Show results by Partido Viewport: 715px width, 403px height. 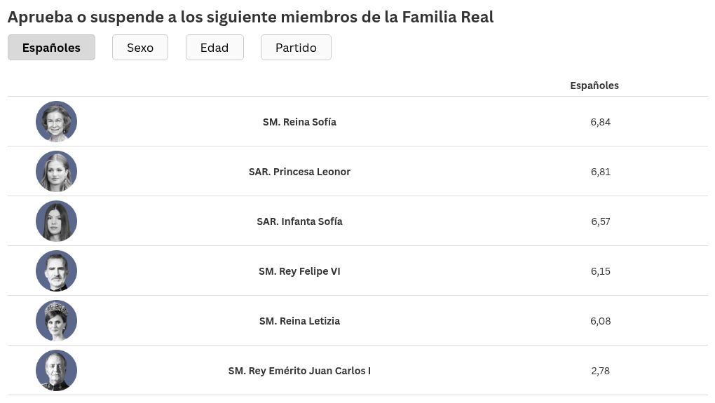coord(296,48)
